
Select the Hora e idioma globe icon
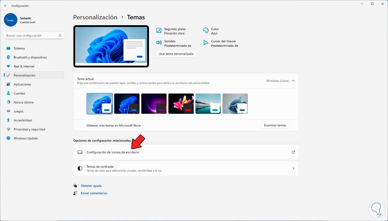(x=8, y=102)
